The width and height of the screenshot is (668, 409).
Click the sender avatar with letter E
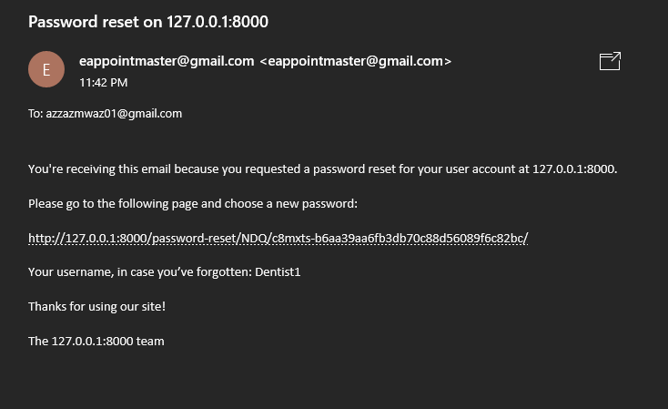point(46,69)
